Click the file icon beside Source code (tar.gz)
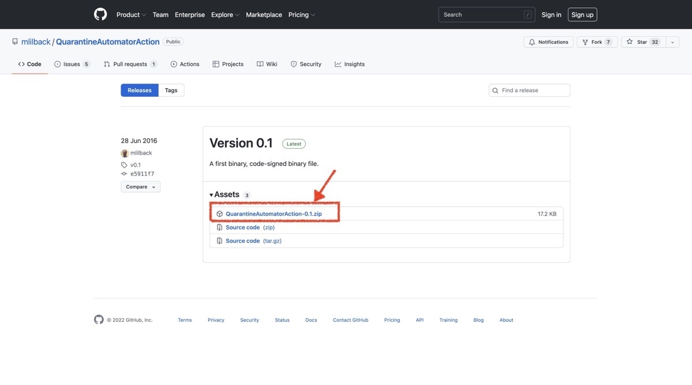This screenshot has width=692, height=385. click(x=220, y=241)
